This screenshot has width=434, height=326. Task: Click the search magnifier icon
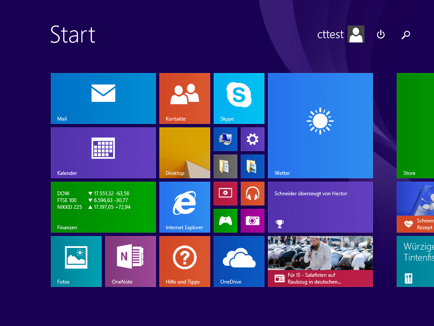point(406,35)
